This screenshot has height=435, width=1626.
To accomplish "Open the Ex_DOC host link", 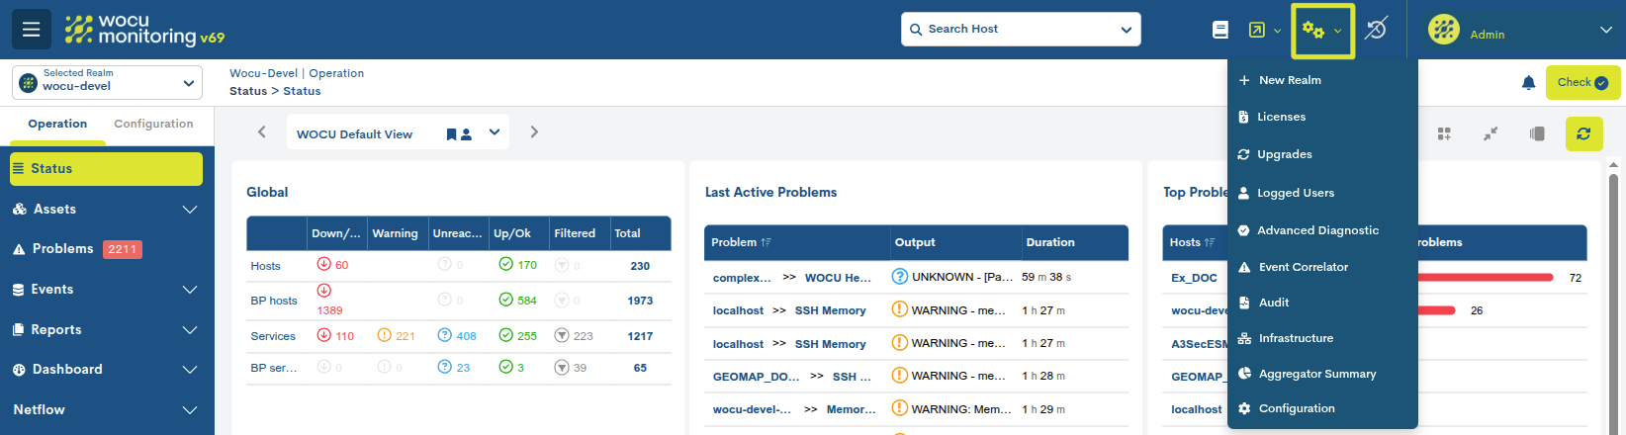I will (x=1194, y=278).
